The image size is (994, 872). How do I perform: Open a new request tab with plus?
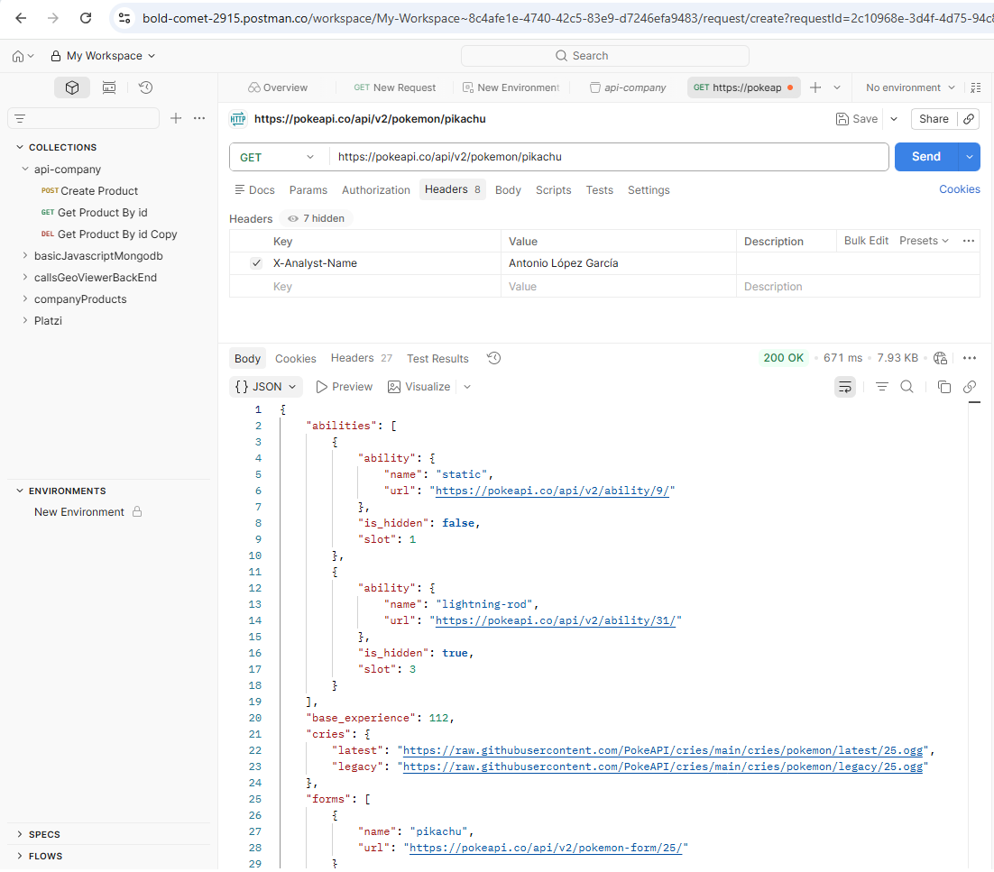point(816,87)
